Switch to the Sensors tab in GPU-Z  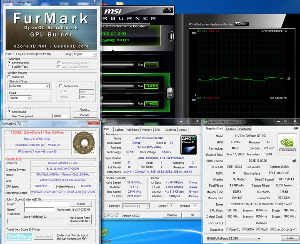(x=230, y=129)
